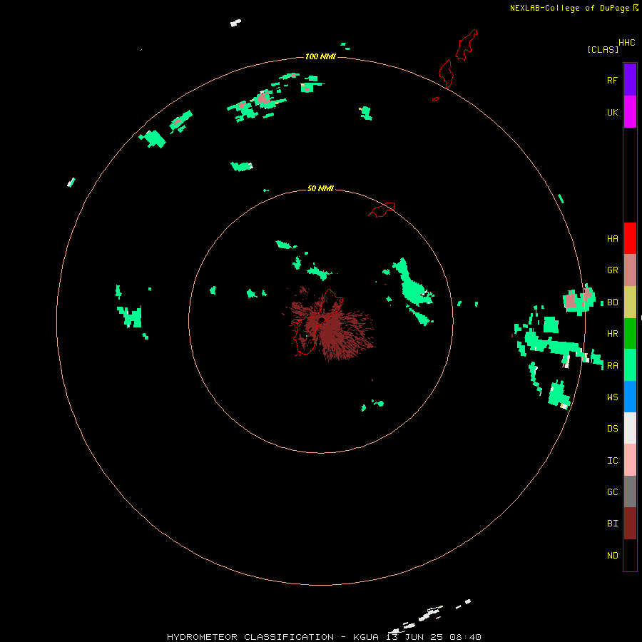
Task: Click the WS blue legend swatch
Action: [x=630, y=397]
